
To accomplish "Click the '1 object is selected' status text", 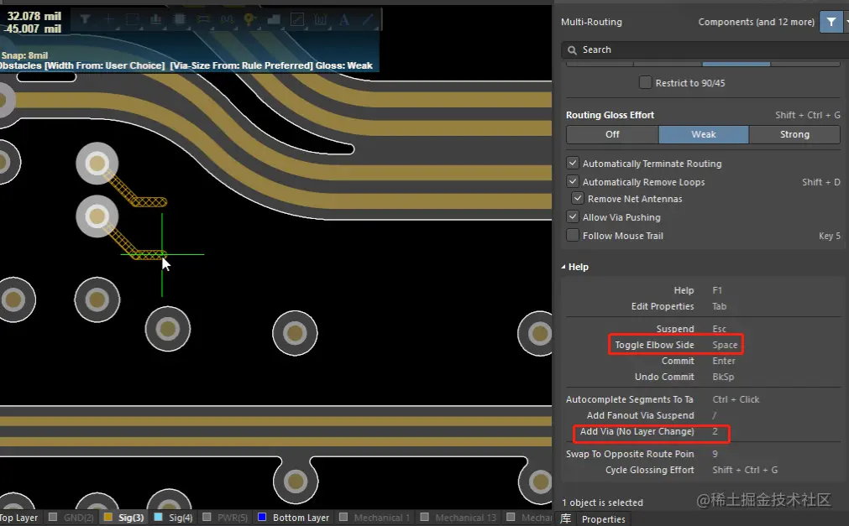I will click(602, 503).
